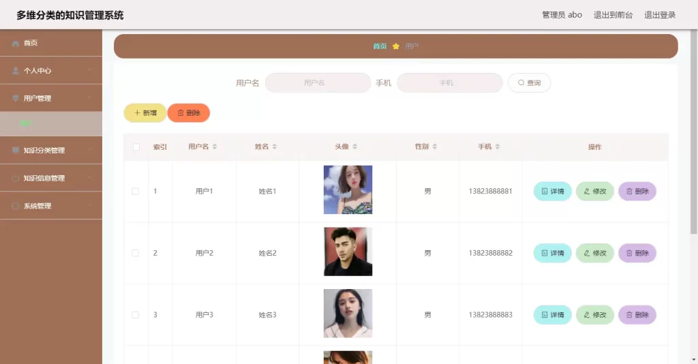Image resolution: width=698 pixels, height=364 pixels.
Task: Open 首页 in the sidebar
Action: pos(50,43)
